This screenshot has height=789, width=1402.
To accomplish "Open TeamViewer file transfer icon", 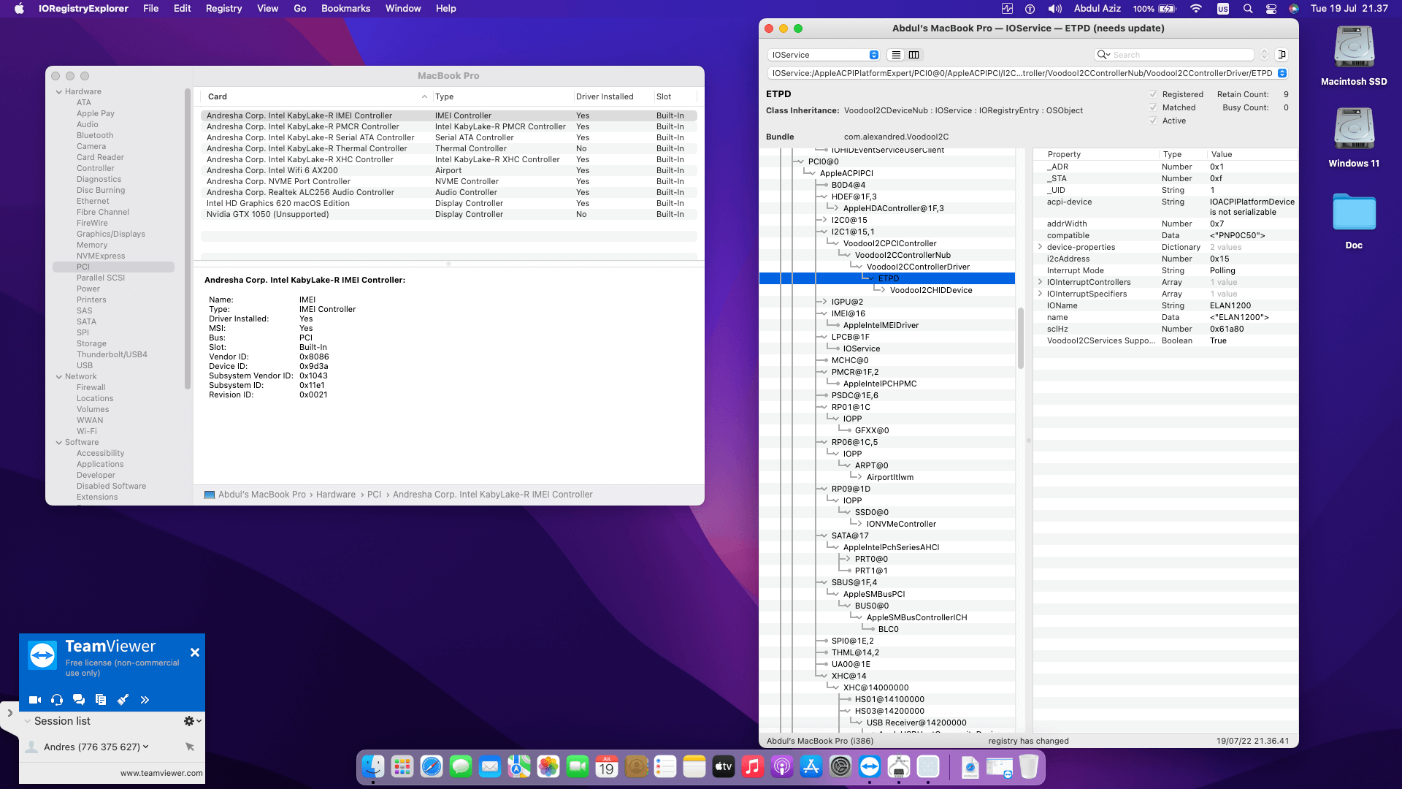I will coord(101,700).
